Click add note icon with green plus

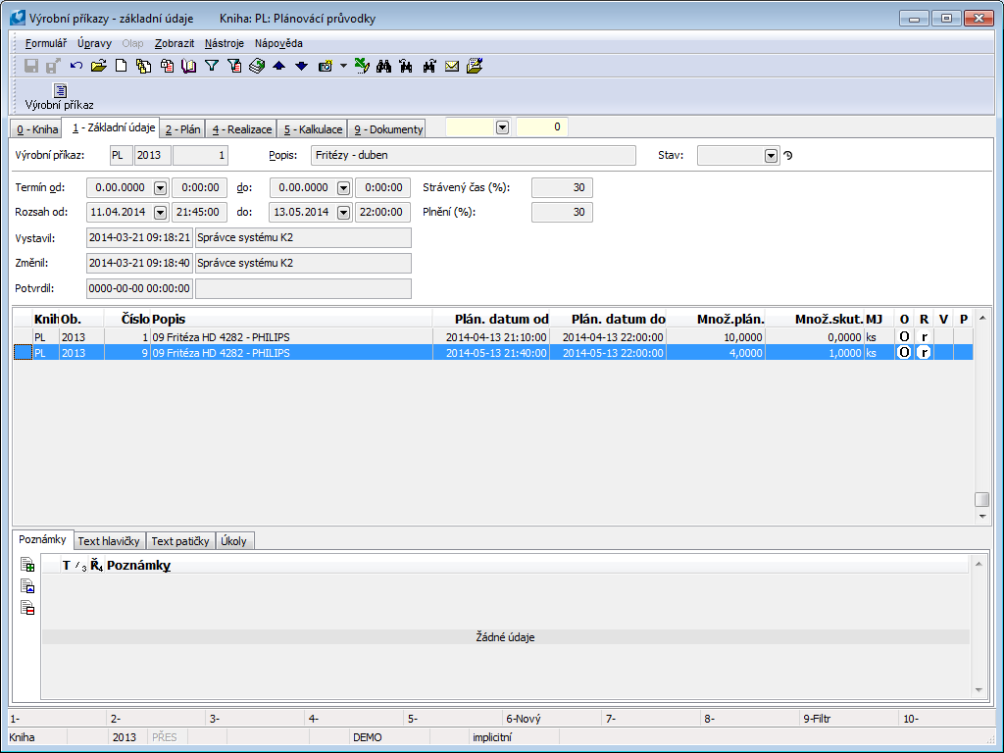(x=27, y=566)
